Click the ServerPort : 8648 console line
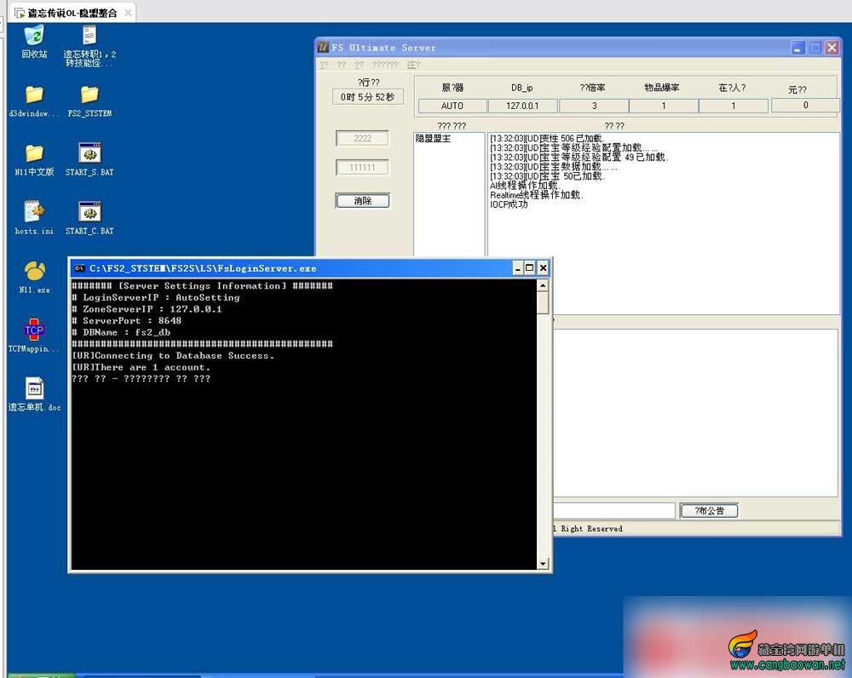 pos(127,320)
